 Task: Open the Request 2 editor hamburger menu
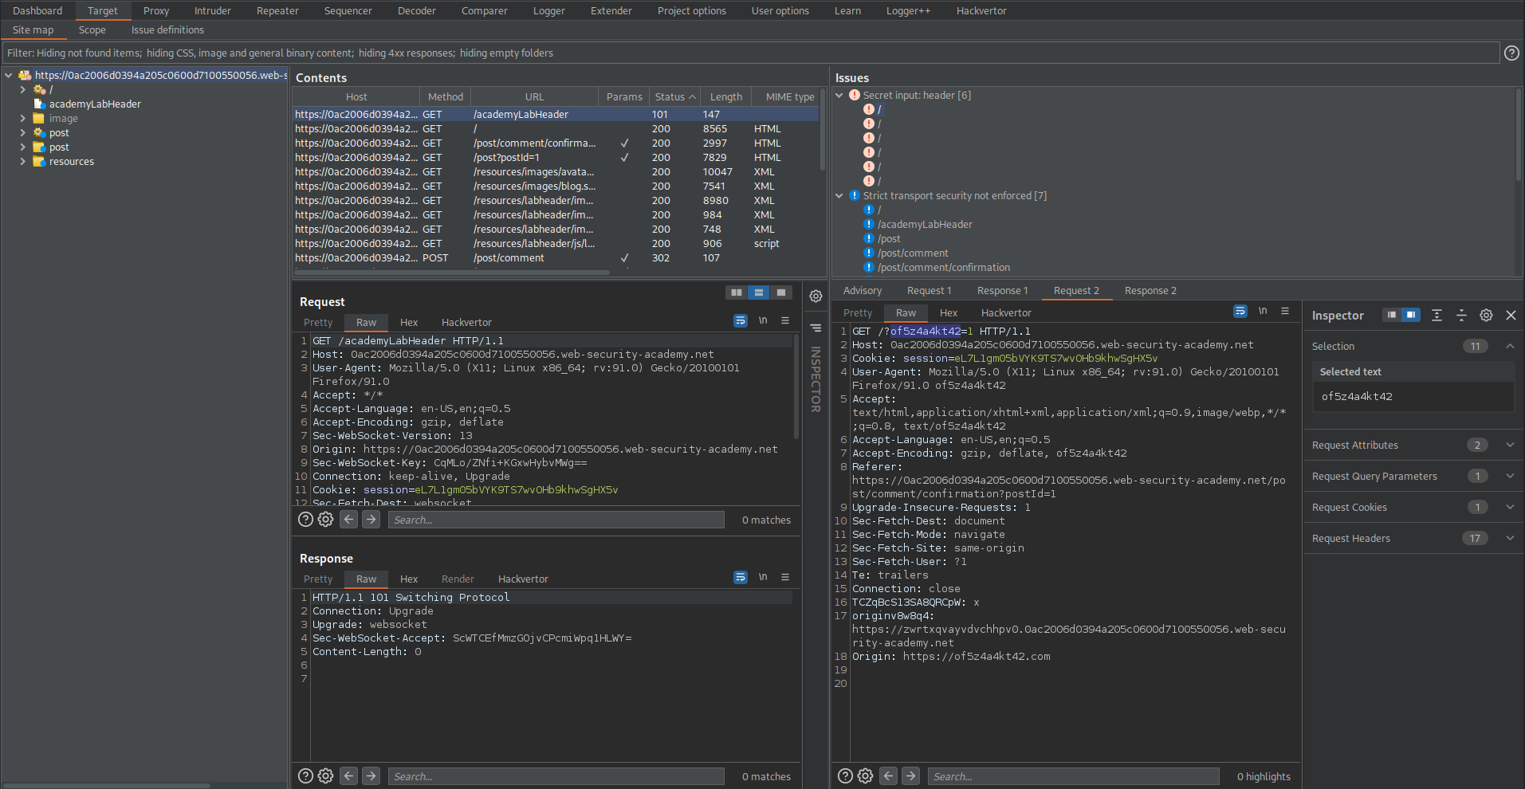(1285, 311)
